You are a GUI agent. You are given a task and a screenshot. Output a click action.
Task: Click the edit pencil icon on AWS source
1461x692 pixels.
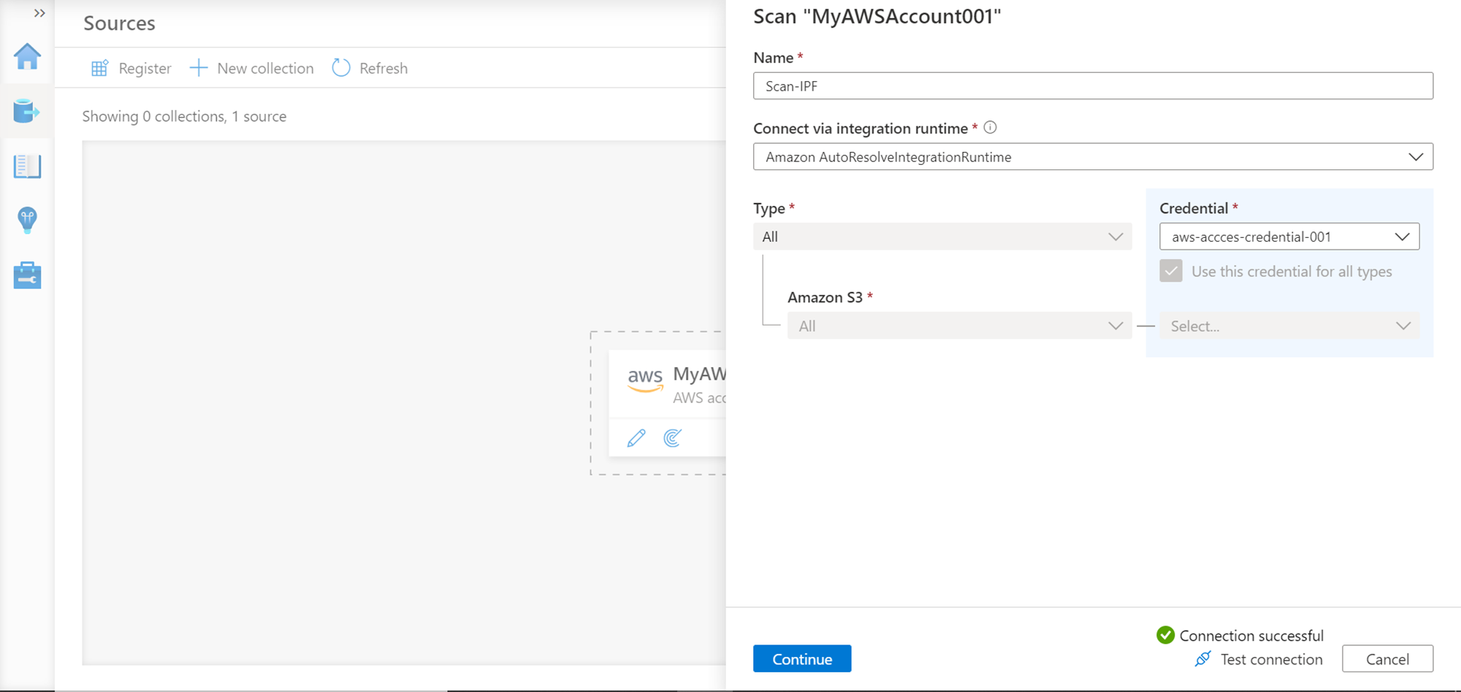point(636,438)
